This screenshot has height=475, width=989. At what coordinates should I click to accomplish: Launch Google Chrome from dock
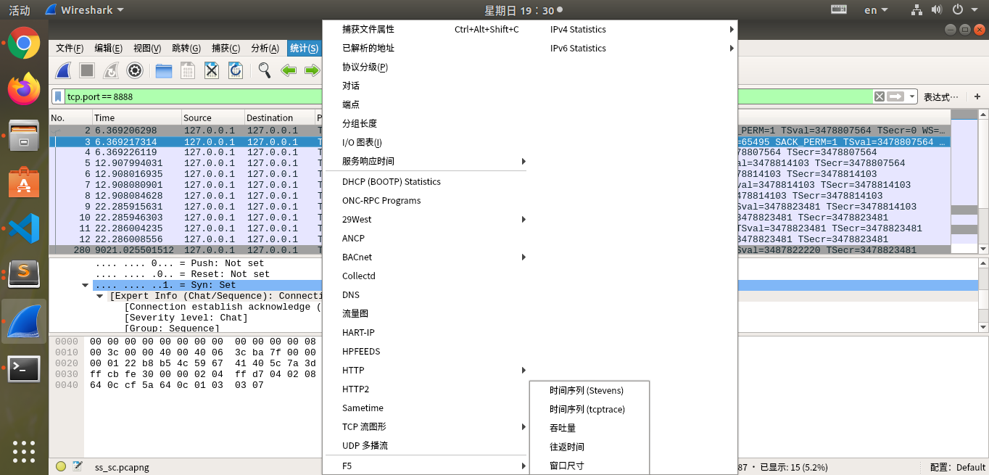coord(24,43)
